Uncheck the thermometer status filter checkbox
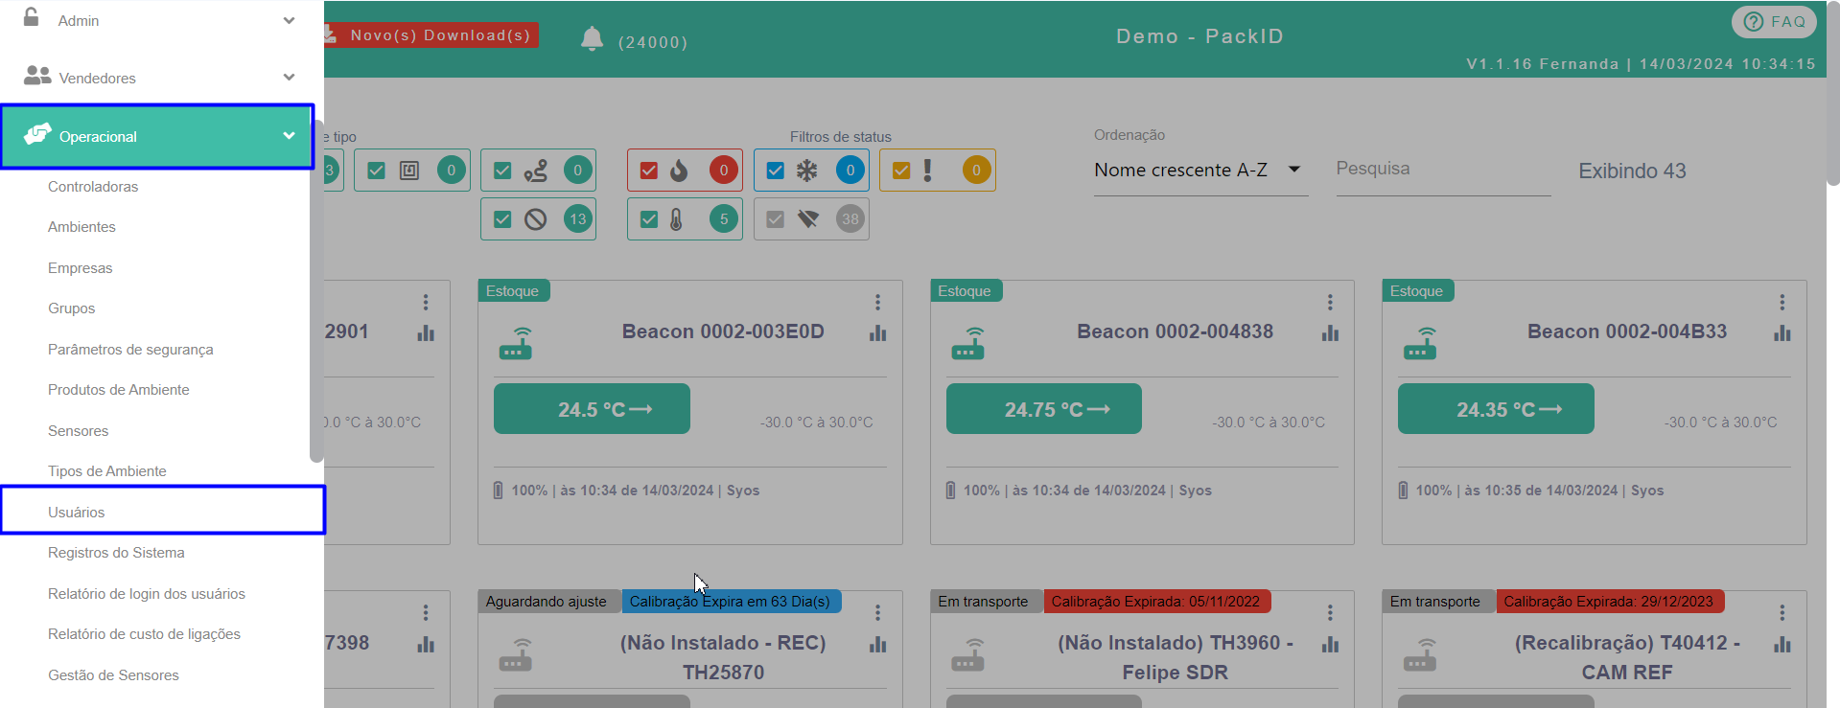Screen dimensions: 1840x708 click(x=649, y=219)
